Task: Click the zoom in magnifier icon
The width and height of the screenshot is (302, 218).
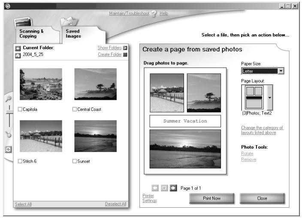Action: tap(8, 99)
